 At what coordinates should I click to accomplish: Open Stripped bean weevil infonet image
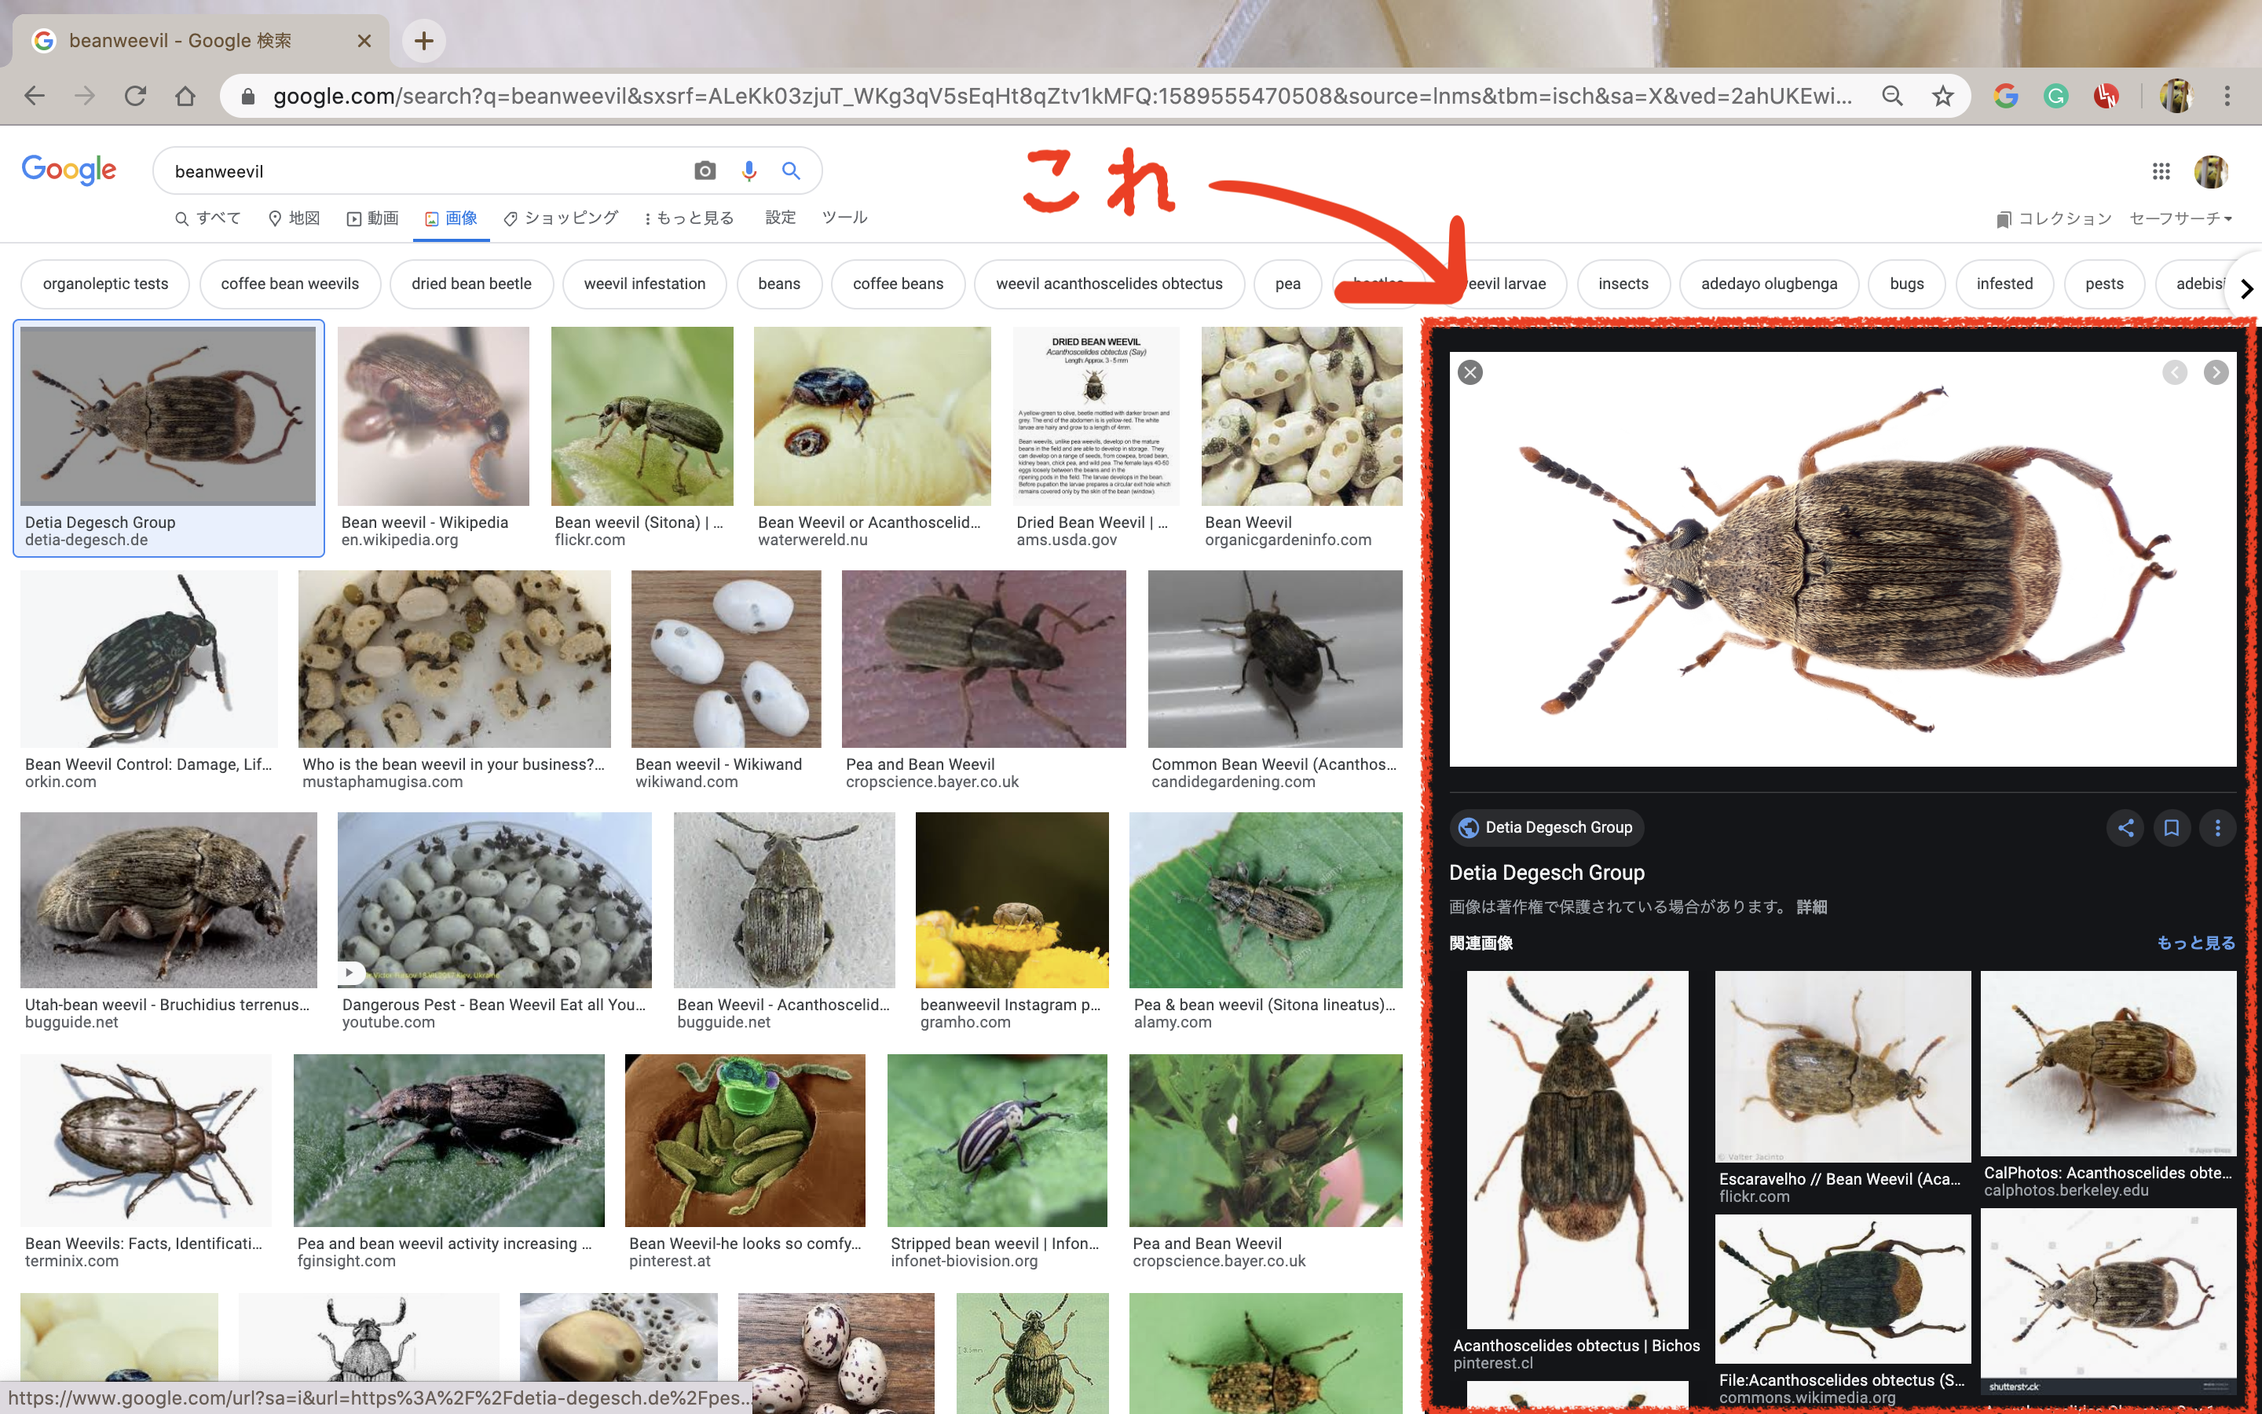(x=997, y=1141)
